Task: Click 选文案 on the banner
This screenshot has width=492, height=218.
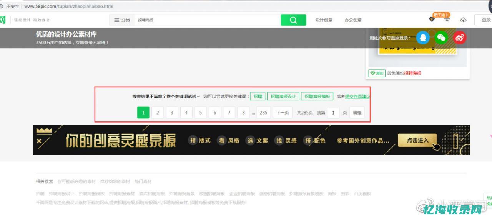Action: pyautogui.click(x=257, y=140)
